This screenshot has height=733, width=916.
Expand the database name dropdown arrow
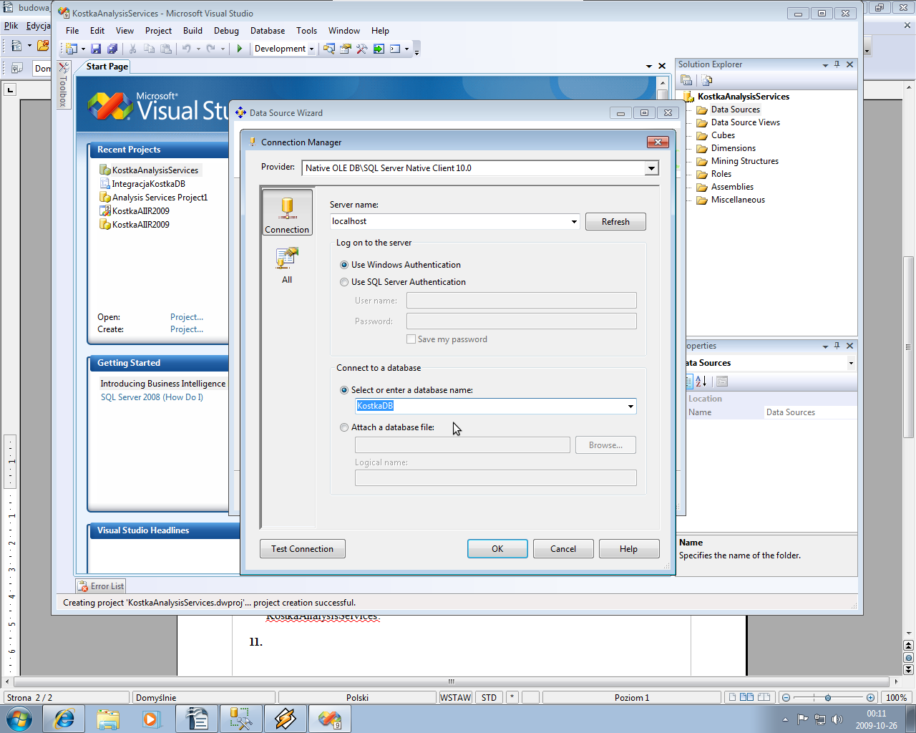point(630,407)
